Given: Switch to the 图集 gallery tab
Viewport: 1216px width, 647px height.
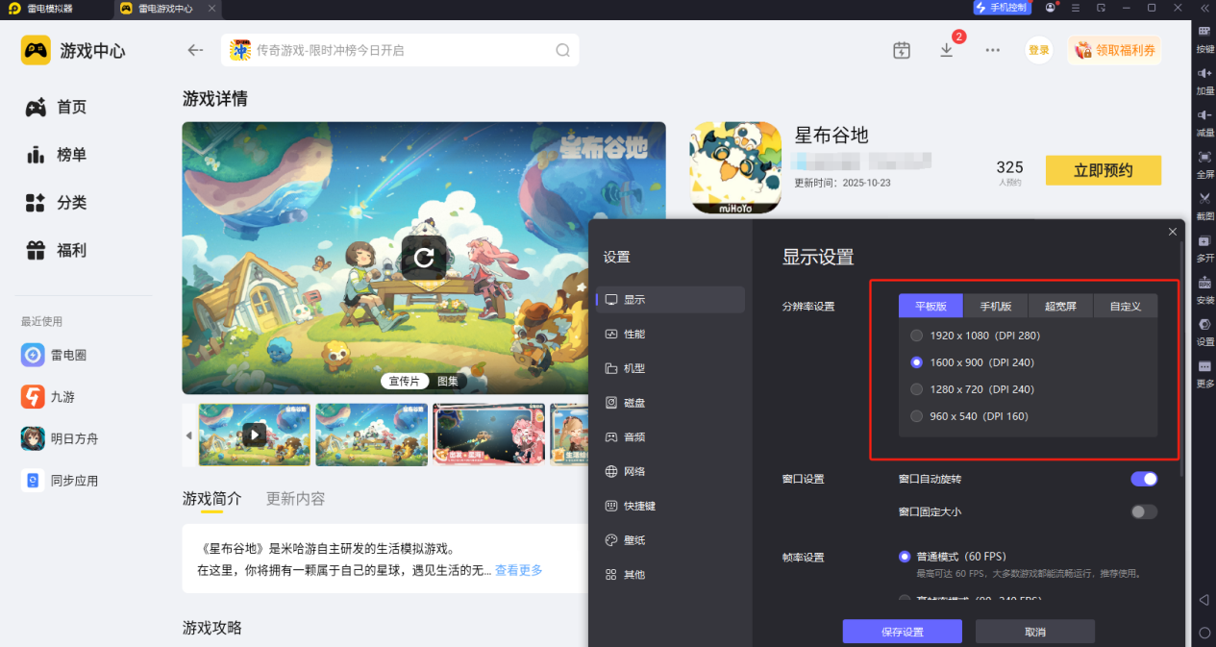Looking at the screenshot, I should pos(447,381).
